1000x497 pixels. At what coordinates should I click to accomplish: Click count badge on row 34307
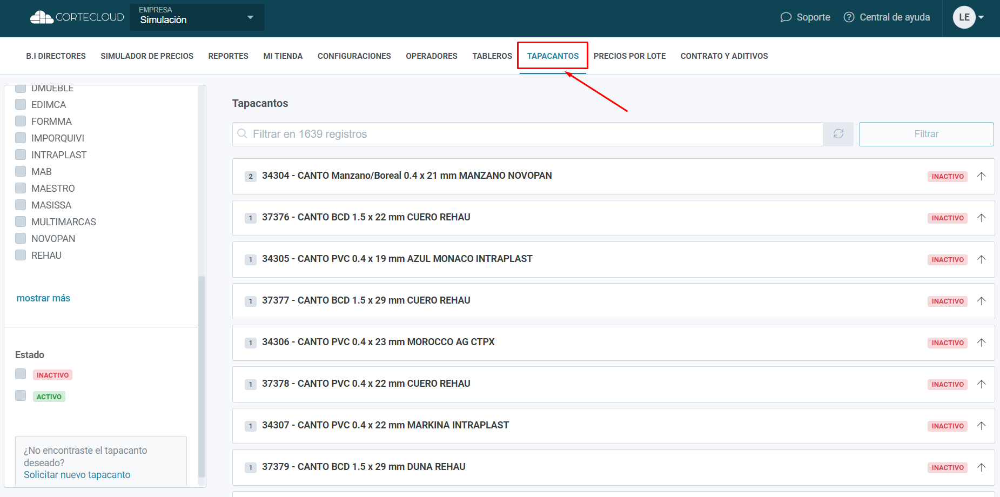pyautogui.click(x=251, y=426)
